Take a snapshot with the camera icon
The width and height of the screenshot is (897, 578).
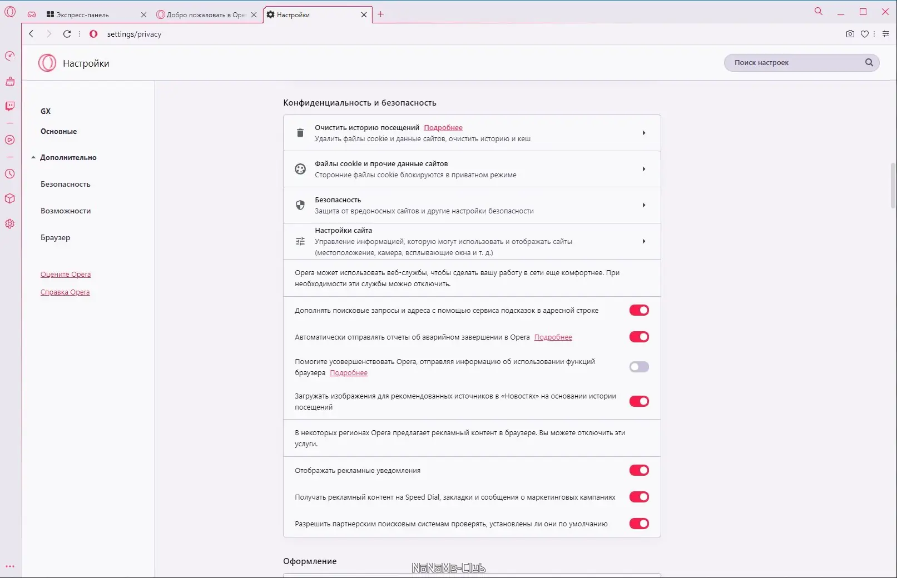tap(850, 34)
